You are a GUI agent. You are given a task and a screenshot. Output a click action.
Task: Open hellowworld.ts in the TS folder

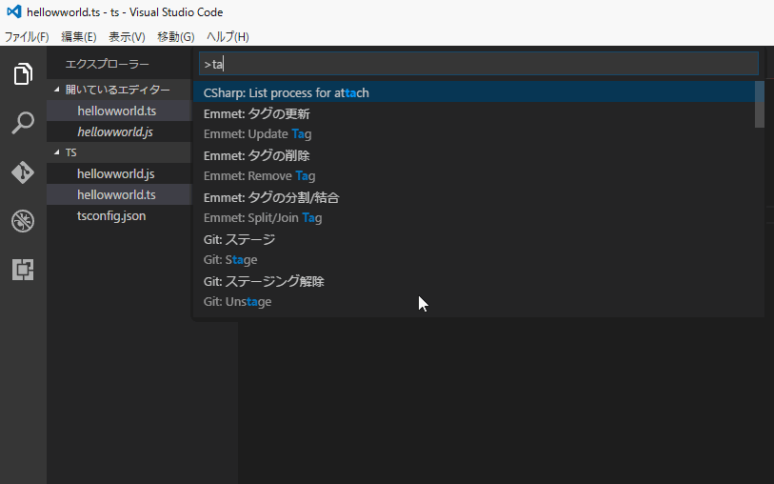119,194
